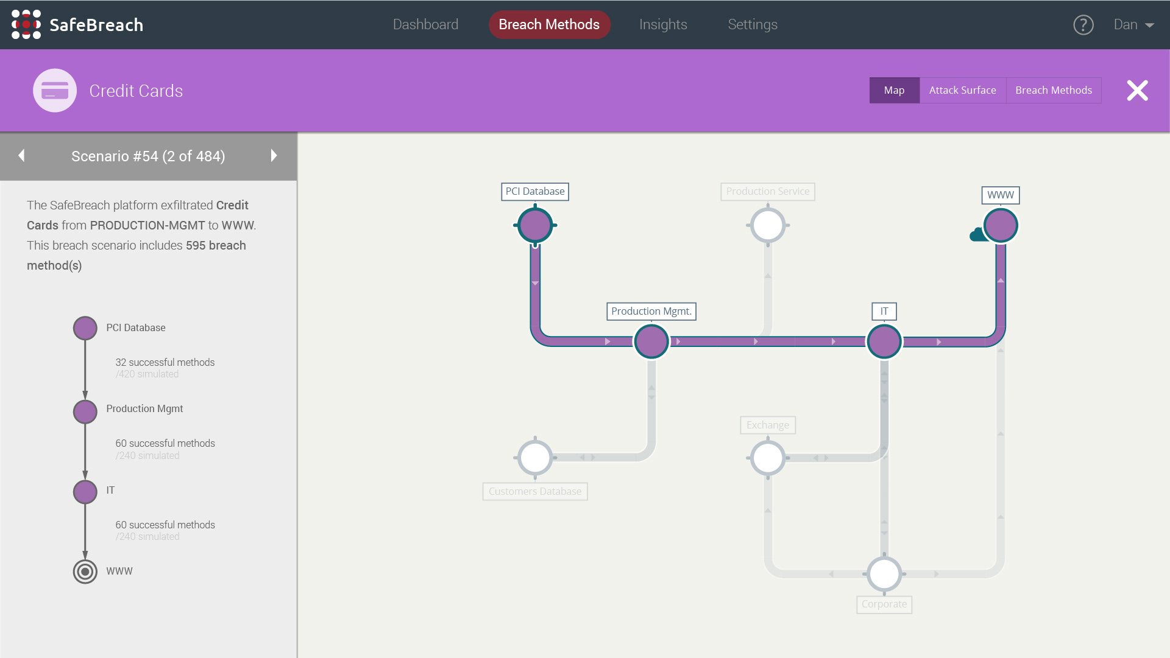Screen dimensions: 1170x658
Task: Click the WWW map label
Action: click(1001, 195)
